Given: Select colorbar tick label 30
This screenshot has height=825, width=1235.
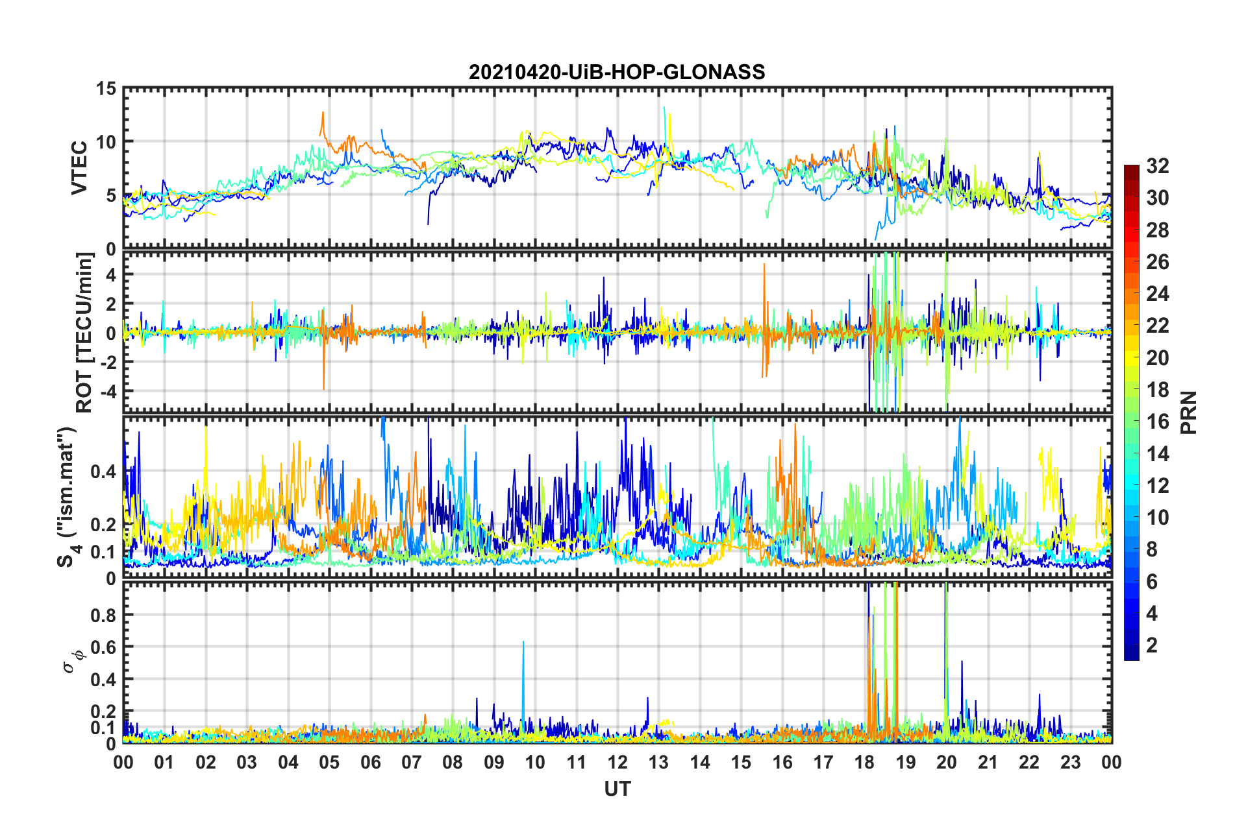Looking at the screenshot, I should coord(1158,198).
